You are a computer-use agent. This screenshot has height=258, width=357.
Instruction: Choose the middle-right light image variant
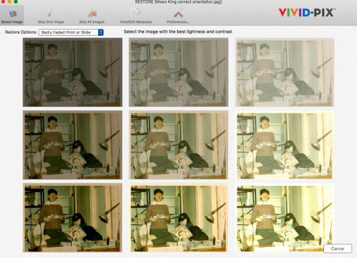click(x=285, y=145)
